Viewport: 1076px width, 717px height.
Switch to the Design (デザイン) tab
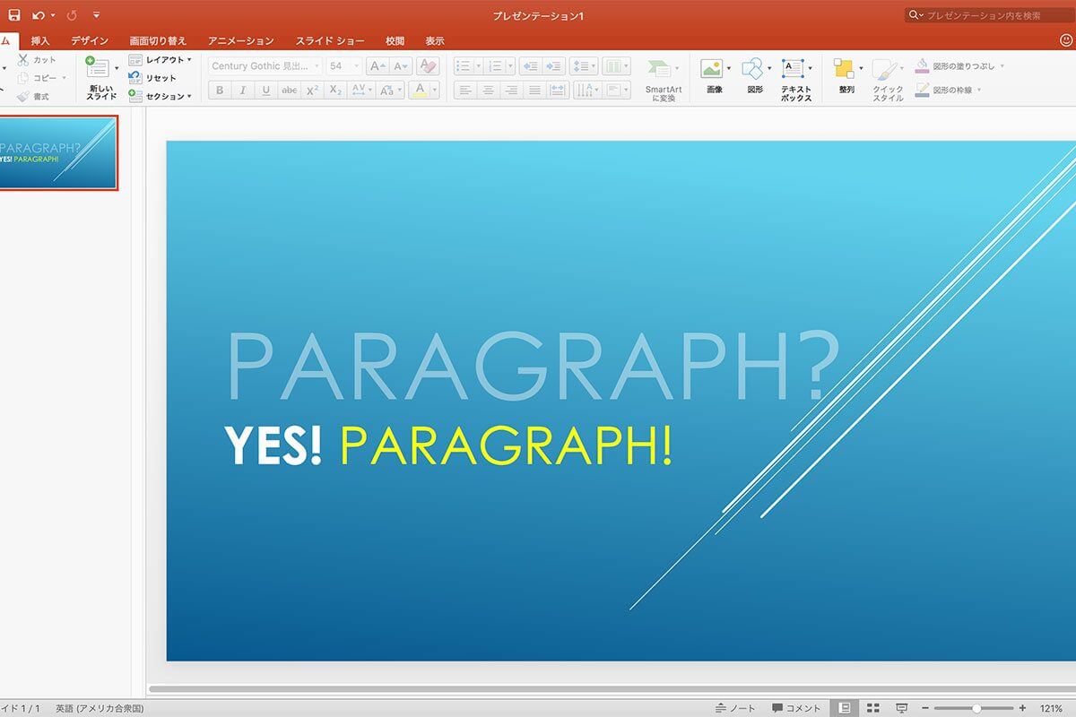click(x=90, y=41)
